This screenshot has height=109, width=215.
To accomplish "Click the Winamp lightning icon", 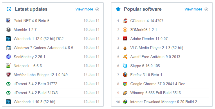I will [x=125, y=93].
